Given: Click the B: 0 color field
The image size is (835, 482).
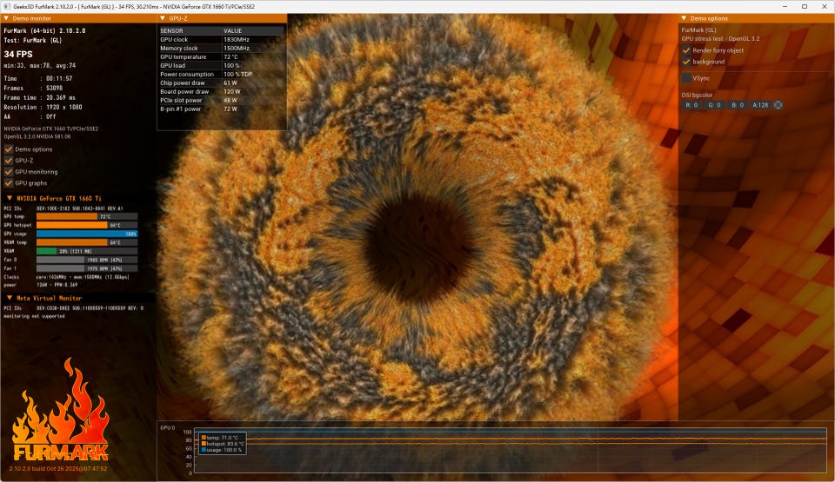Looking at the screenshot, I should pyautogui.click(x=738, y=105).
